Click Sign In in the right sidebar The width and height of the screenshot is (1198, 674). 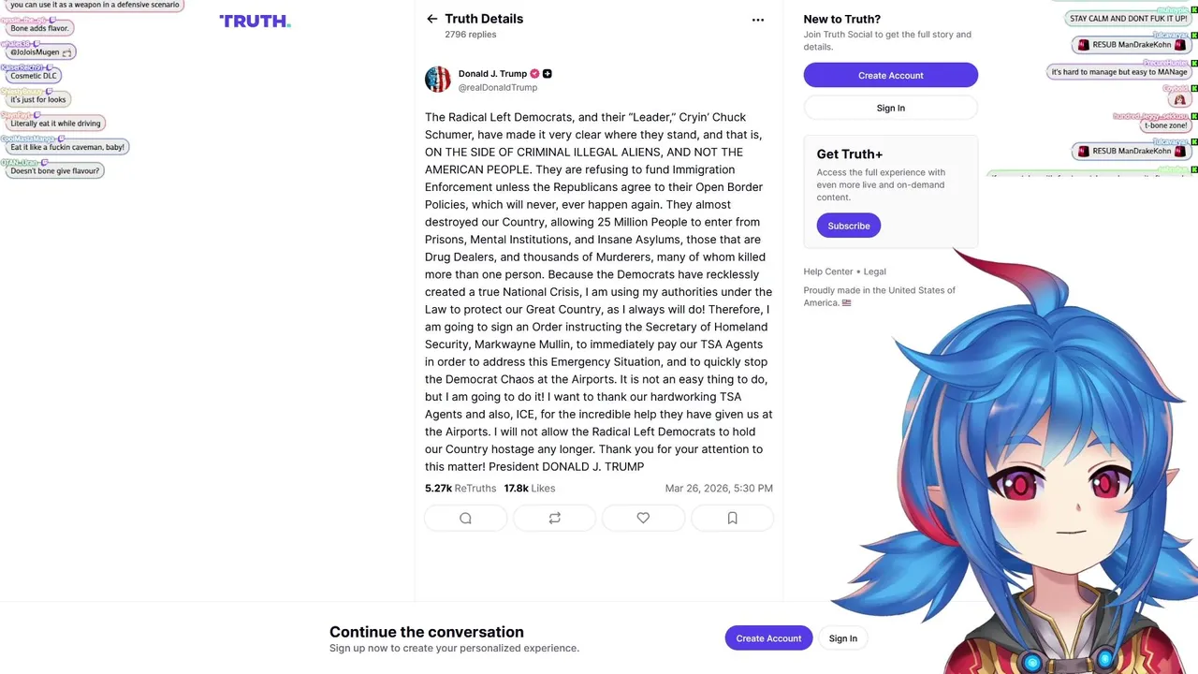point(890,108)
